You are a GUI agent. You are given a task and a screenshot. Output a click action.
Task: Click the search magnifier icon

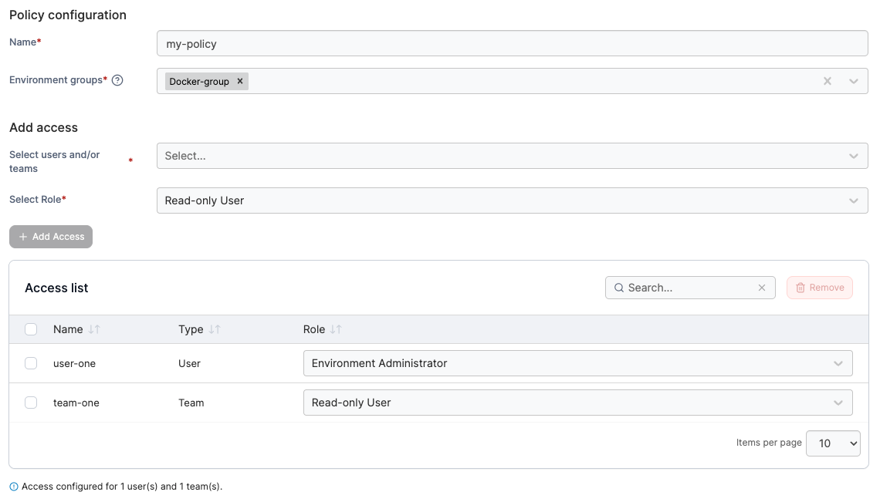pos(619,288)
